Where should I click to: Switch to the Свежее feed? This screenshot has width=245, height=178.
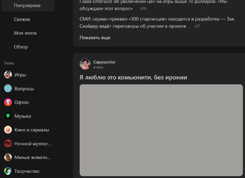(x=22, y=19)
